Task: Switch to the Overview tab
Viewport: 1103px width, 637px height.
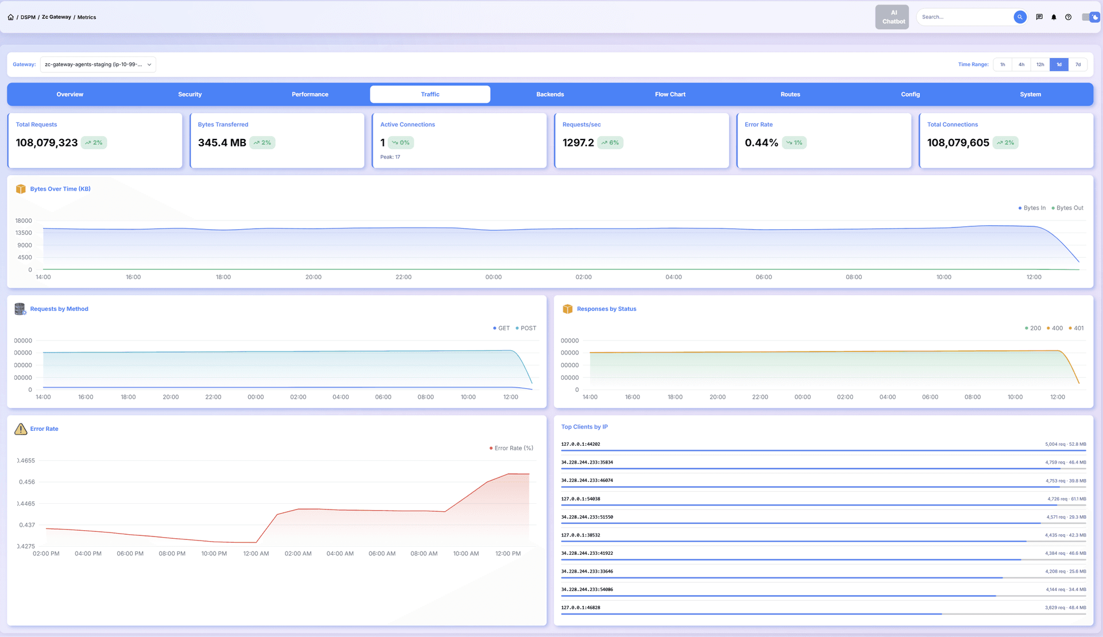Action: (x=70, y=94)
